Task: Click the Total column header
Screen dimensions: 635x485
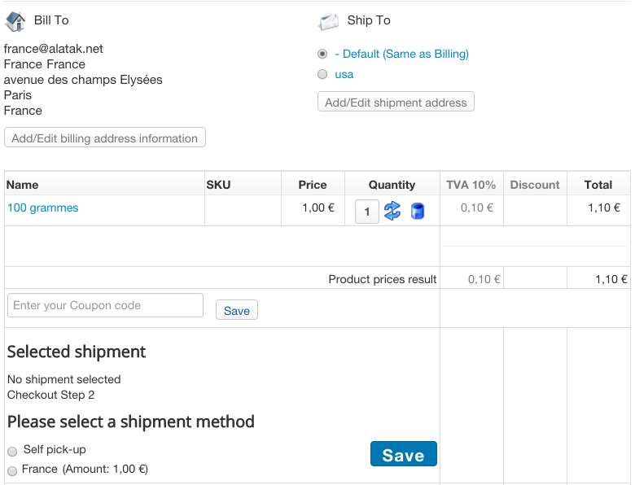Action: [x=598, y=185]
